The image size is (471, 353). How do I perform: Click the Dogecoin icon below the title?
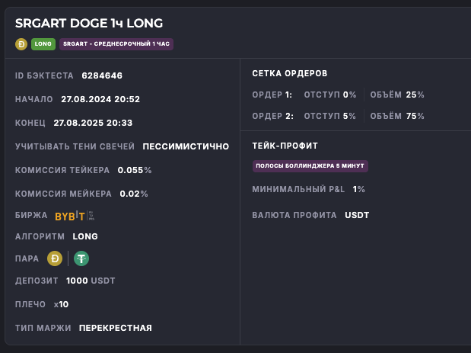[x=21, y=44]
